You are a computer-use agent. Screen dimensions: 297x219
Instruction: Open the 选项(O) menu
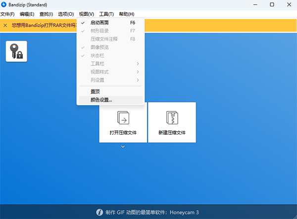[x=66, y=14]
